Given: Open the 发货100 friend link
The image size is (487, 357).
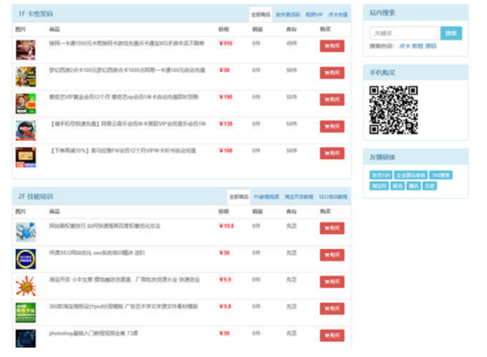Looking at the screenshot, I should coord(380,175).
